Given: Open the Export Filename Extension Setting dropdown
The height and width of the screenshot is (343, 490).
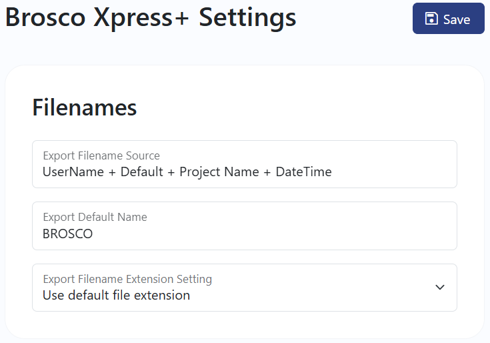Looking at the screenshot, I should [245, 288].
